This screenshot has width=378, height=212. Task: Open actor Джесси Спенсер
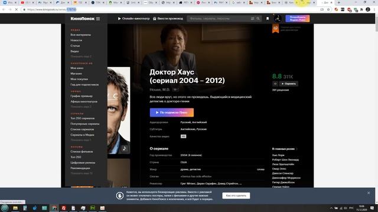[x=283, y=173]
